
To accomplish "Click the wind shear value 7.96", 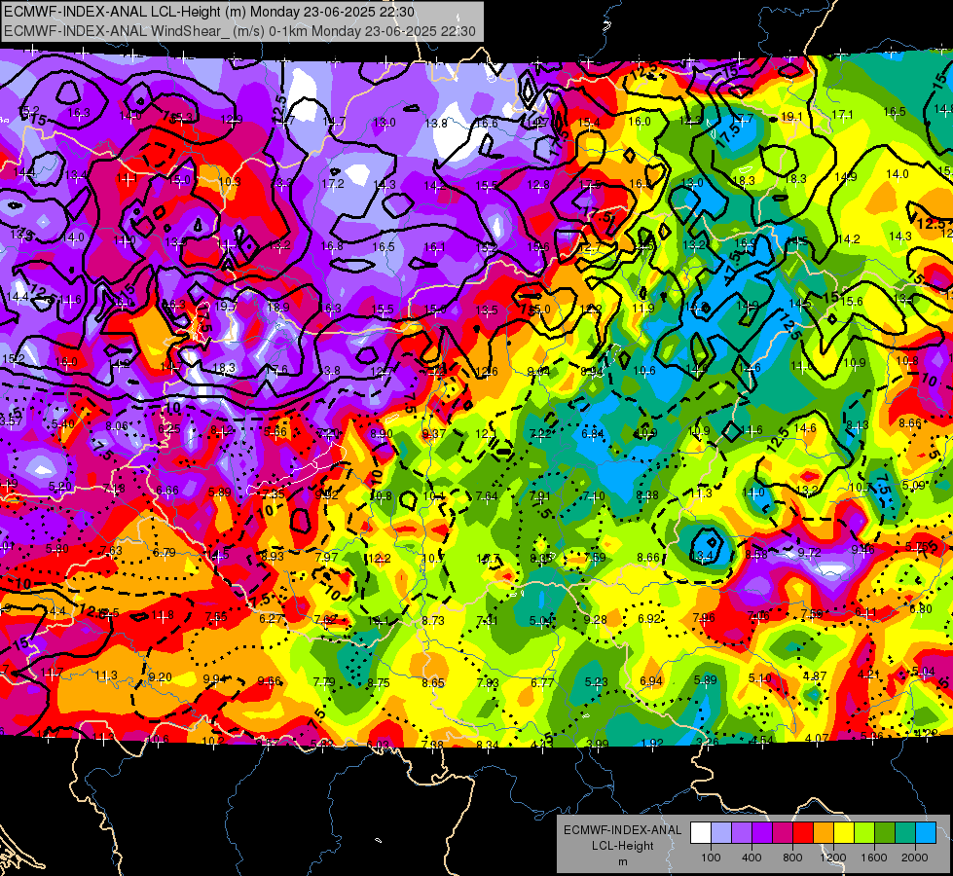I will (704, 618).
